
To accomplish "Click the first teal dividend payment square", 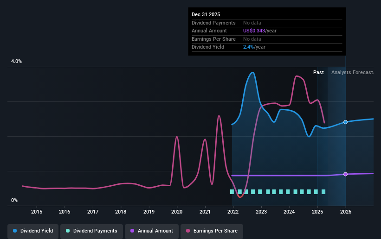I will point(232,192).
